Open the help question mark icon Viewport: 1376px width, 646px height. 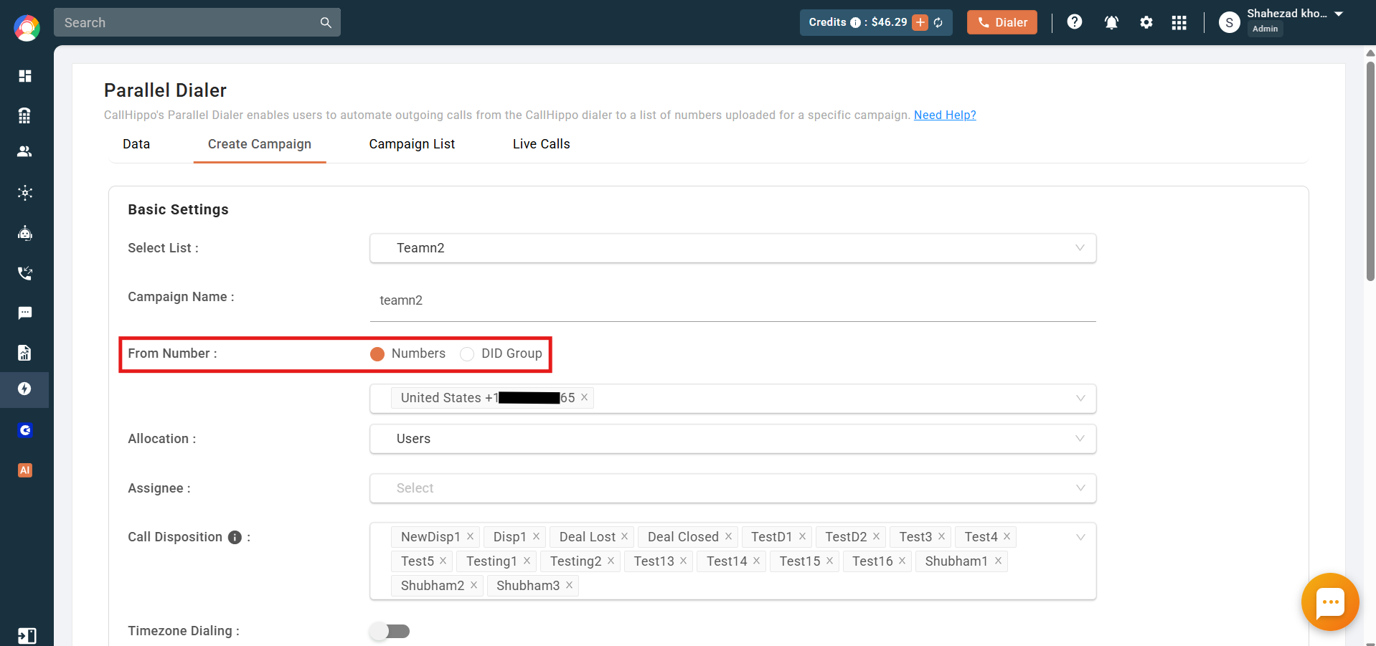[x=1075, y=22]
